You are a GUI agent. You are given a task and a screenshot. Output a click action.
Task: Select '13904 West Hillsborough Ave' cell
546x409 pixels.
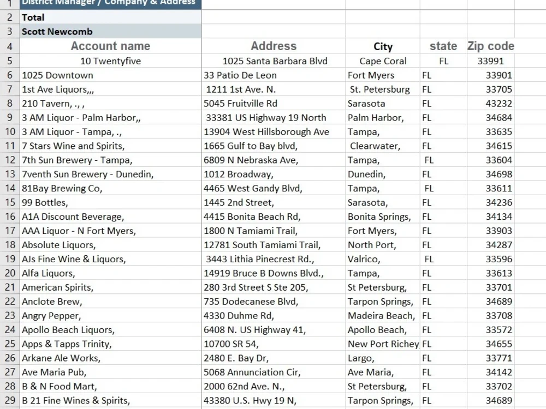coord(274,132)
